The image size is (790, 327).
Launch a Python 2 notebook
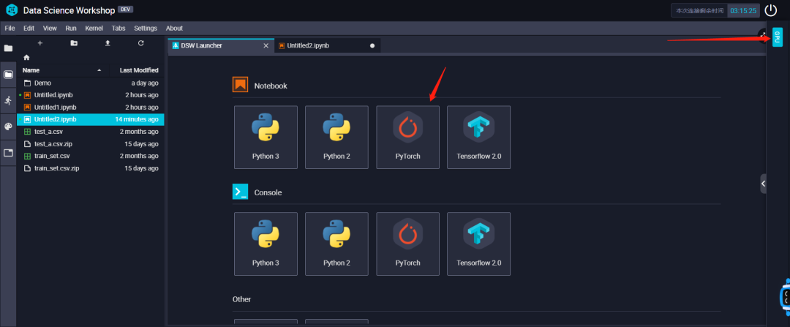click(x=336, y=137)
